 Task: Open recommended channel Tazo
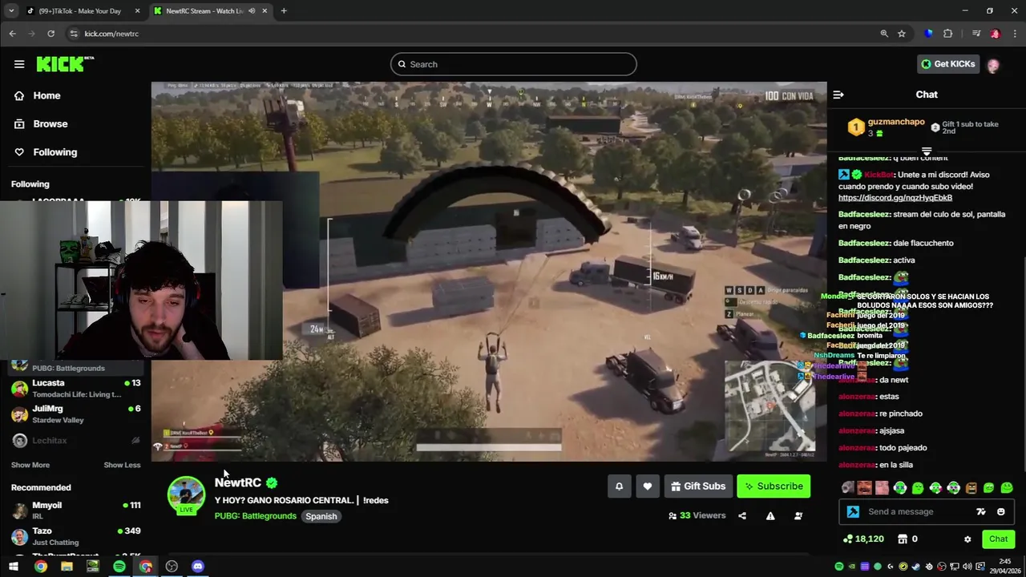click(x=76, y=536)
